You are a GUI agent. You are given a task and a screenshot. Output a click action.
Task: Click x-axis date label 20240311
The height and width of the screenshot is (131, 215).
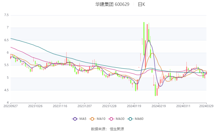point(183,106)
